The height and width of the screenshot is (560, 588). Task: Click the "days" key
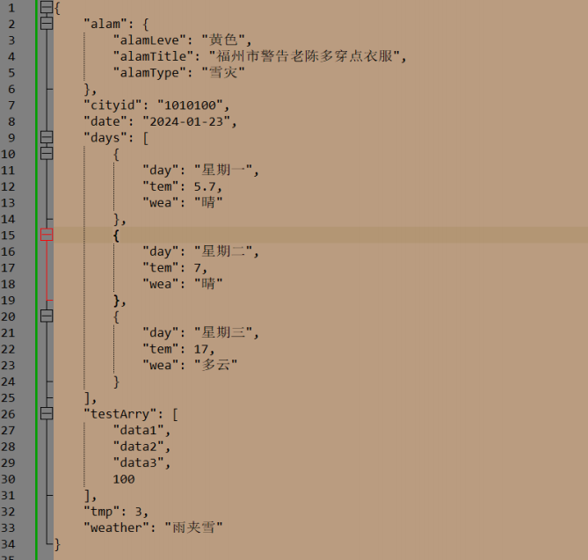point(105,138)
